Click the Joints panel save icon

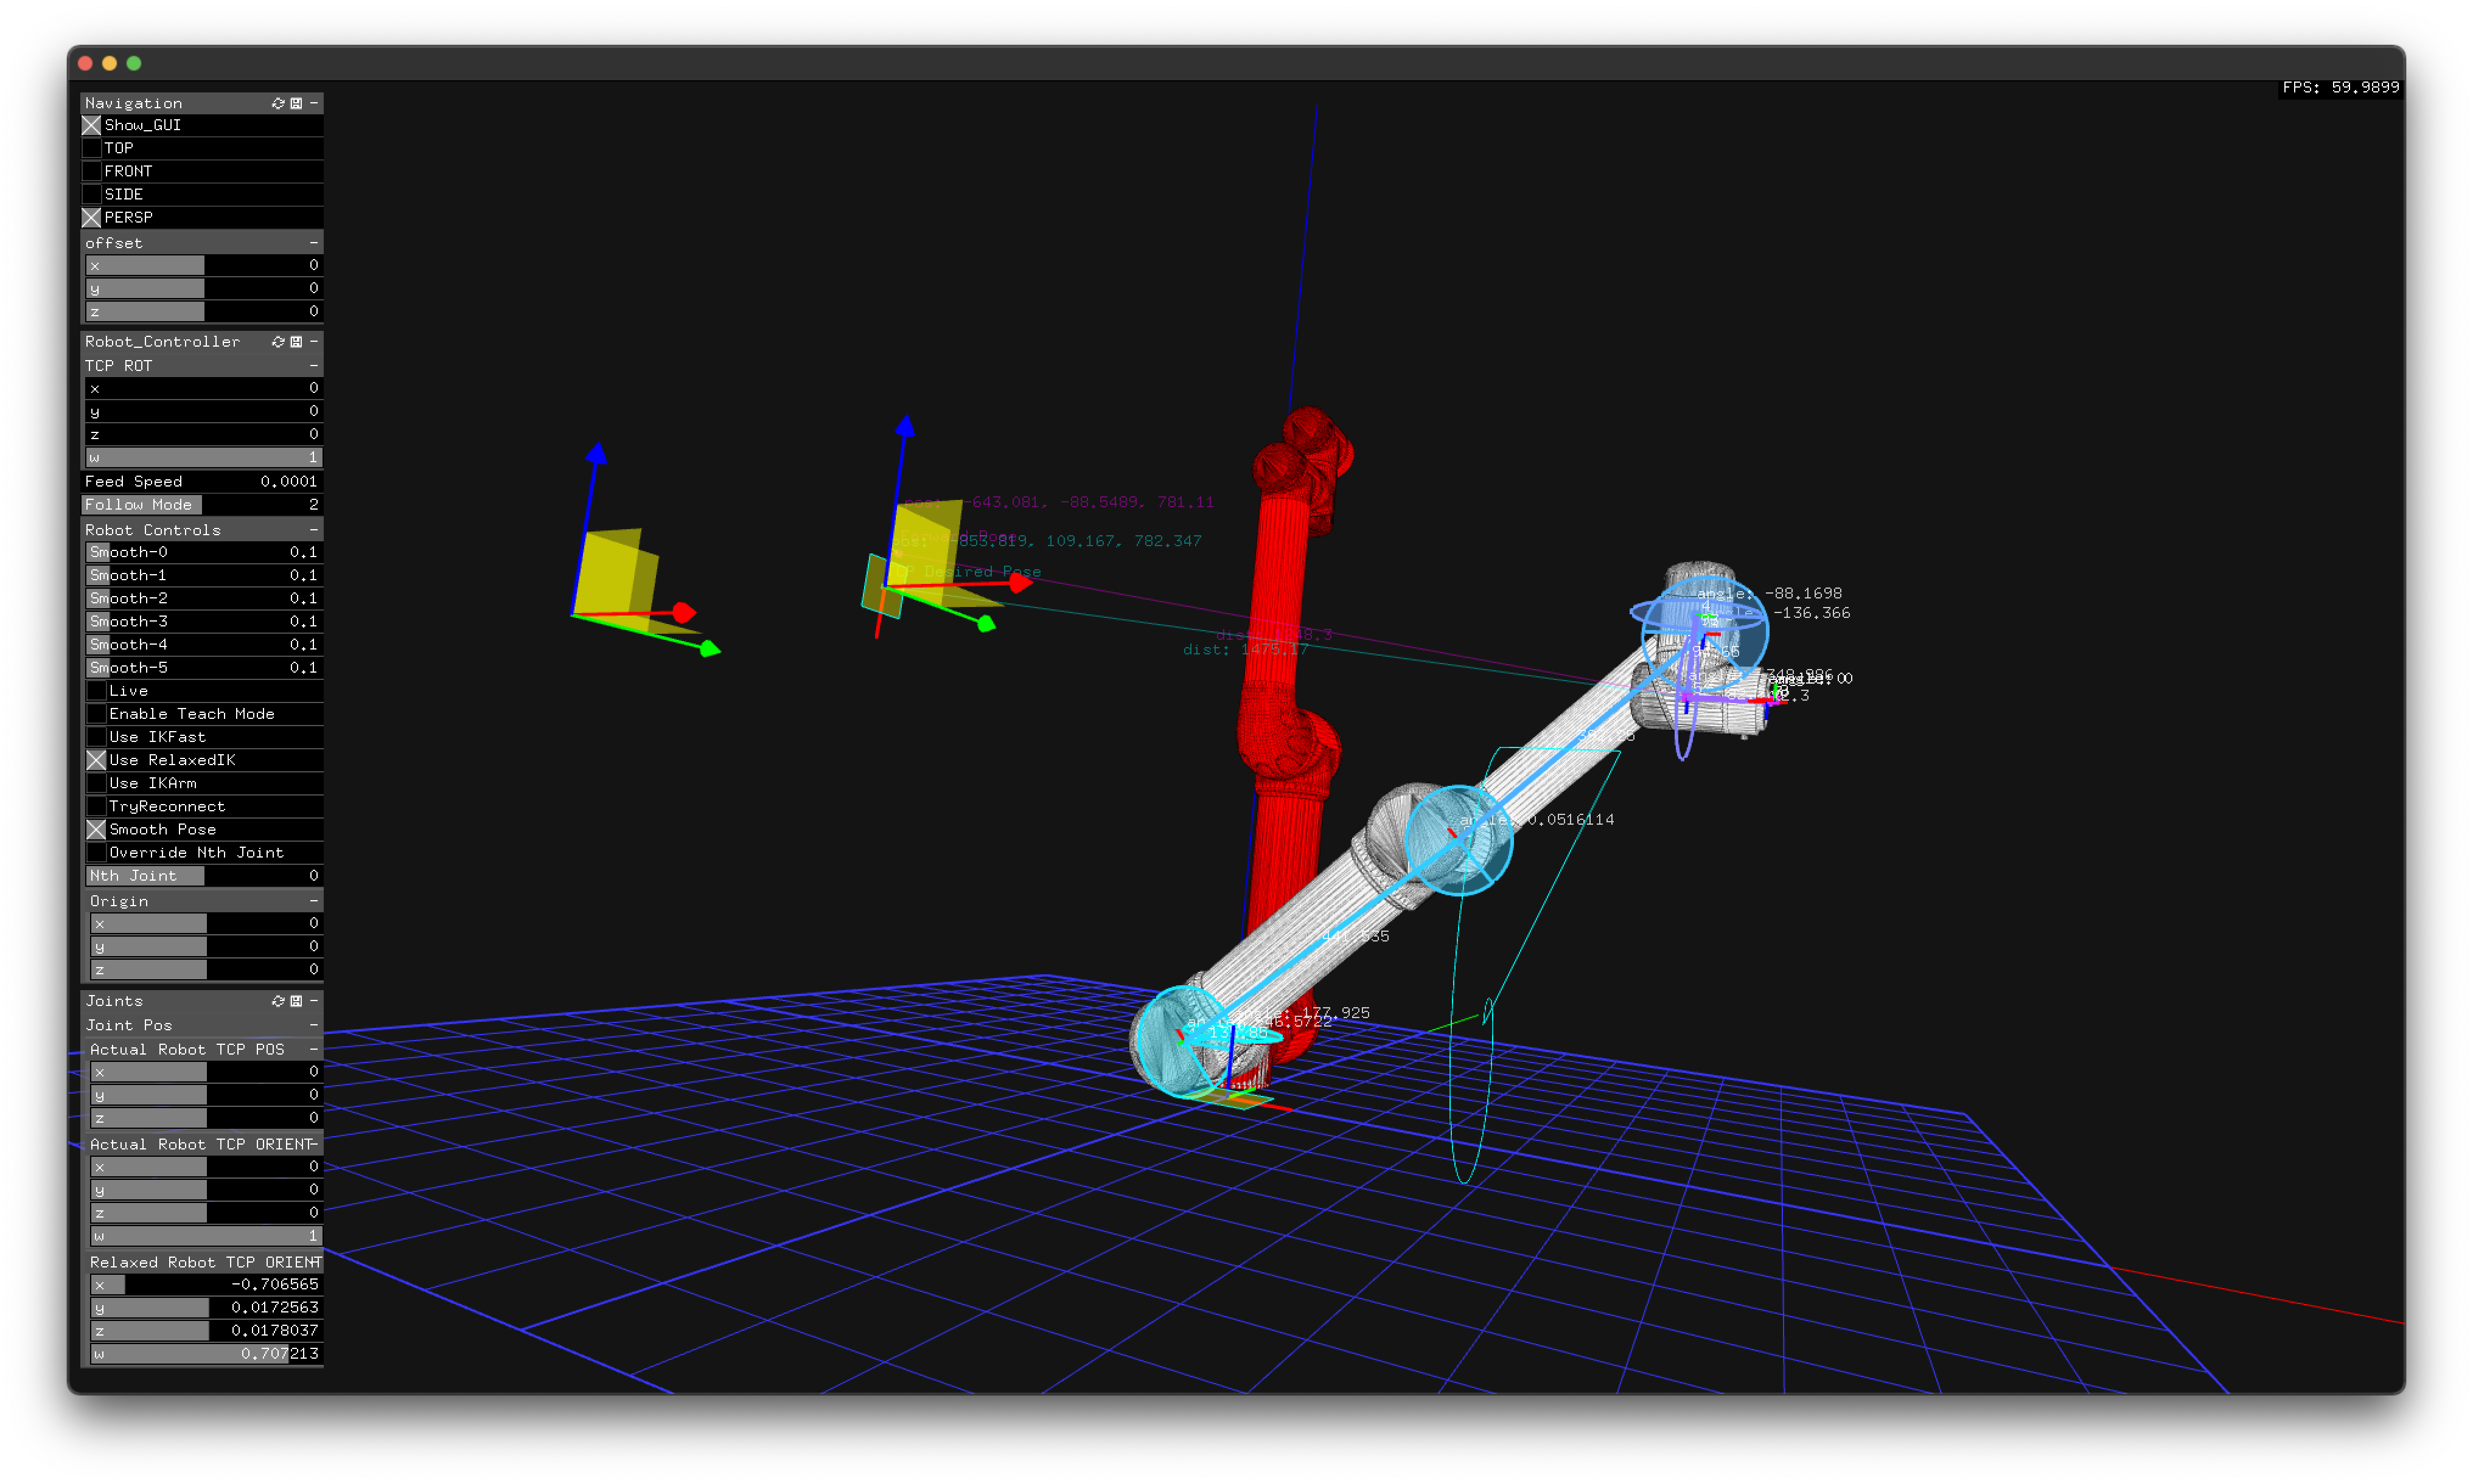click(296, 1001)
